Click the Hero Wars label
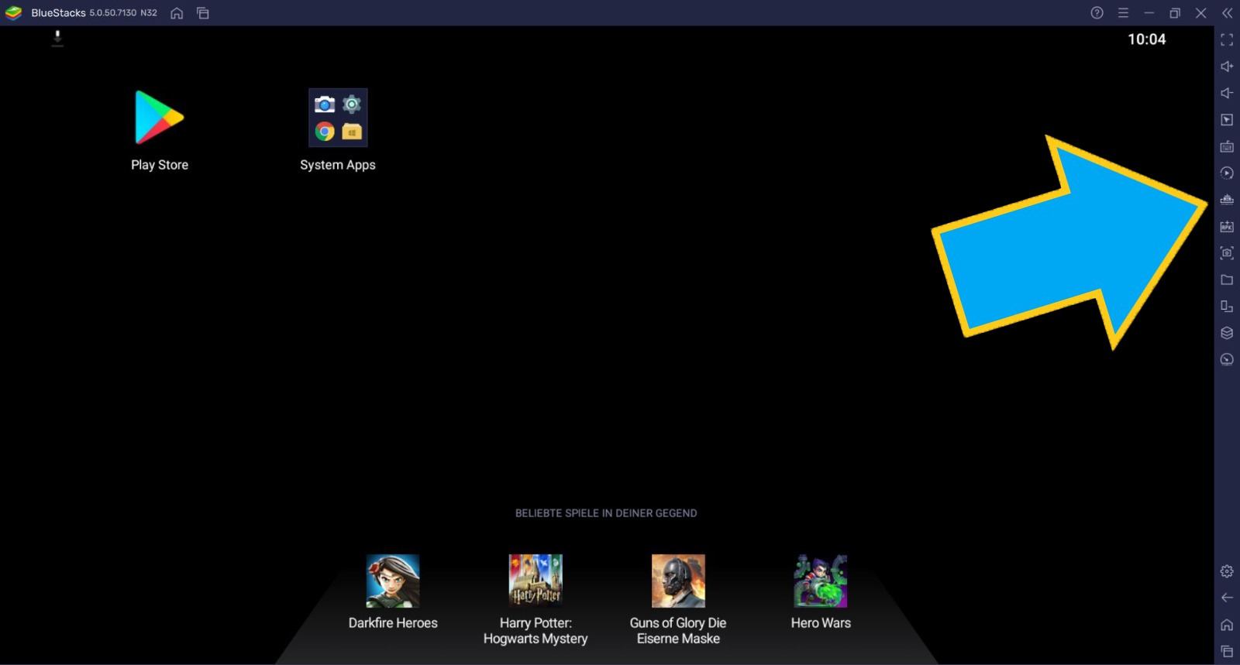1240x665 pixels. click(x=821, y=623)
